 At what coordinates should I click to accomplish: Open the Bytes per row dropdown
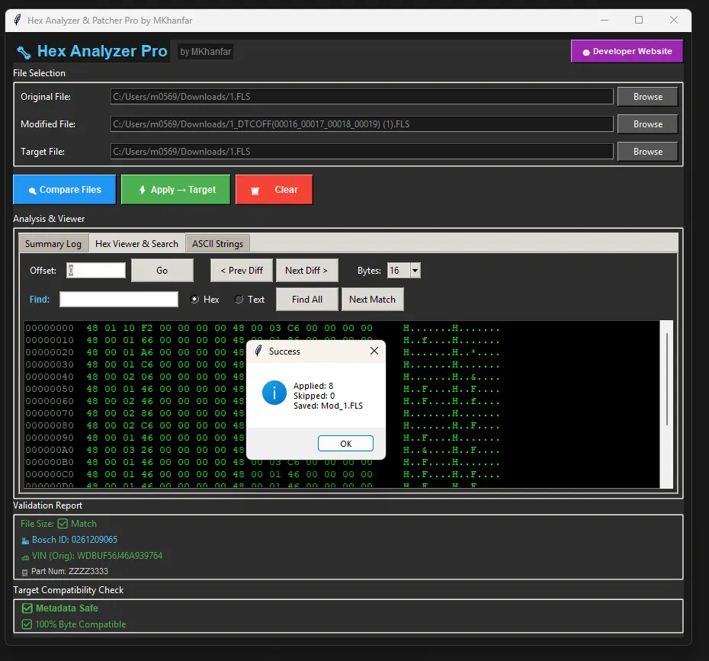(415, 271)
